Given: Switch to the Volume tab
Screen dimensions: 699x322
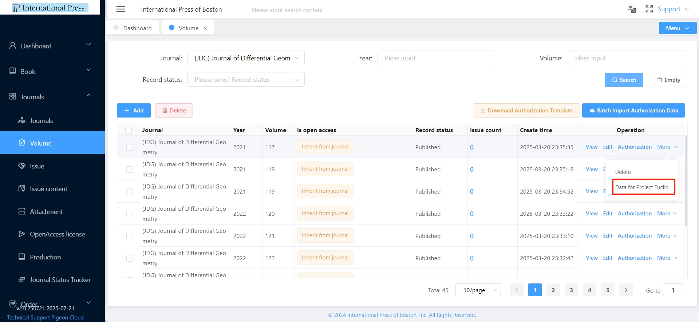Looking at the screenshot, I should (188, 28).
